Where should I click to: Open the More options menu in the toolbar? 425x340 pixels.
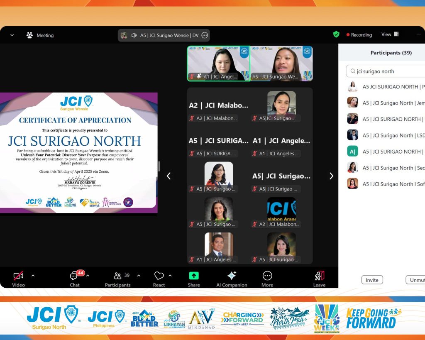coord(267,279)
